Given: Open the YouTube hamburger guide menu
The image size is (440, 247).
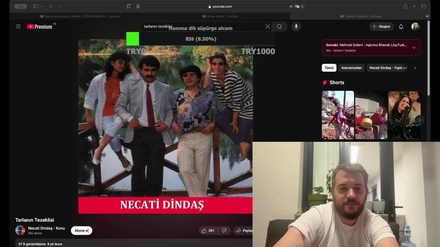Looking at the screenshot, I should pos(18,26).
